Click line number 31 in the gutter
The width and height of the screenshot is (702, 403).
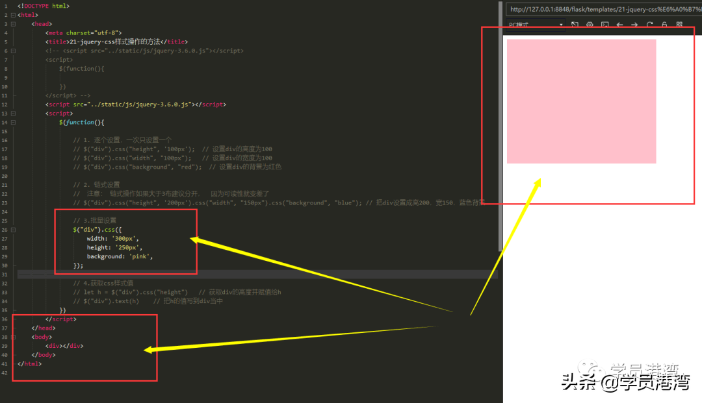click(x=5, y=275)
